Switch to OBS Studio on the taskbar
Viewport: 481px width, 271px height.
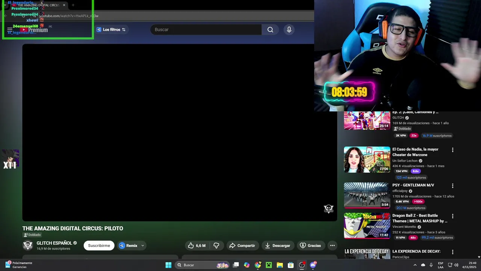coord(302,265)
